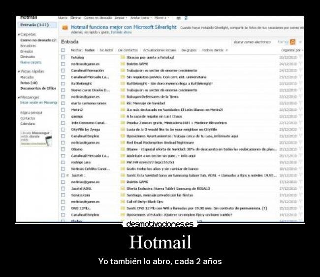Check the rodrigo jara message checkbox
Image resolution: width=320 pixels, height=277 pixels.
[63, 162]
